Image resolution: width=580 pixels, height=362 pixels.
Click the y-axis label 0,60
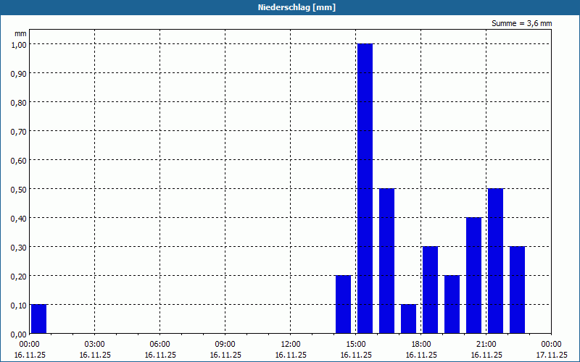[x=19, y=160]
